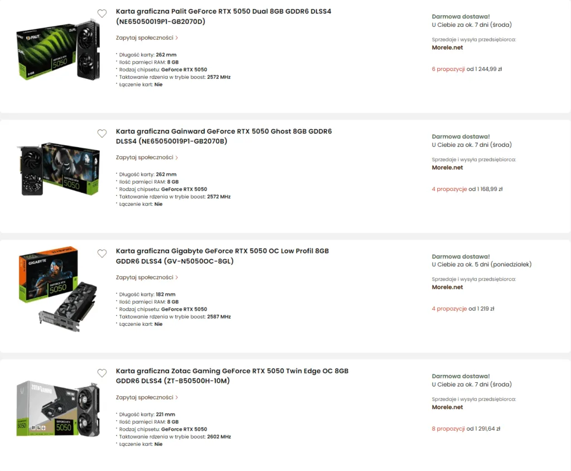Image resolution: width=571 pixels, height=471 pixels.
Task: Open the Gainward GeForce RTX 5050 Ghost title
Action: click(224, 136)
